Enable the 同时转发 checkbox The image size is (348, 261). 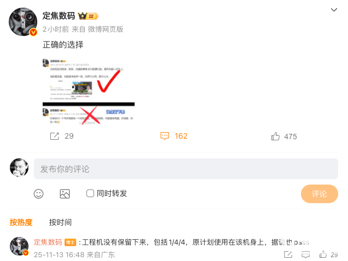click(x=90, y=193)
